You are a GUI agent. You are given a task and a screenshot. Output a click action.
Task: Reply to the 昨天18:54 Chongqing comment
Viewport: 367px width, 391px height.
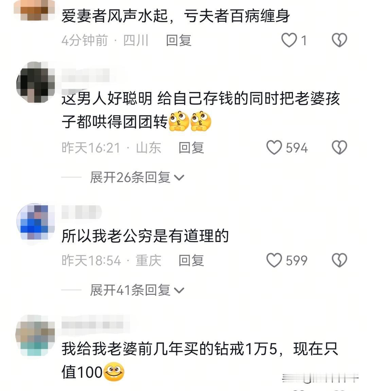click(x=191, y=260)
